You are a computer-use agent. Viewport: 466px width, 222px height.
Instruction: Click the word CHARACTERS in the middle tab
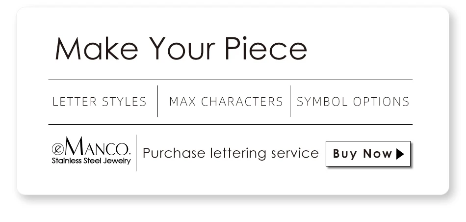[x=242, y=102]
